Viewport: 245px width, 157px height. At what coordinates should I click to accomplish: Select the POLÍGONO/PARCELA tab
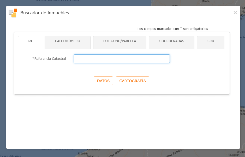point(119,41)
